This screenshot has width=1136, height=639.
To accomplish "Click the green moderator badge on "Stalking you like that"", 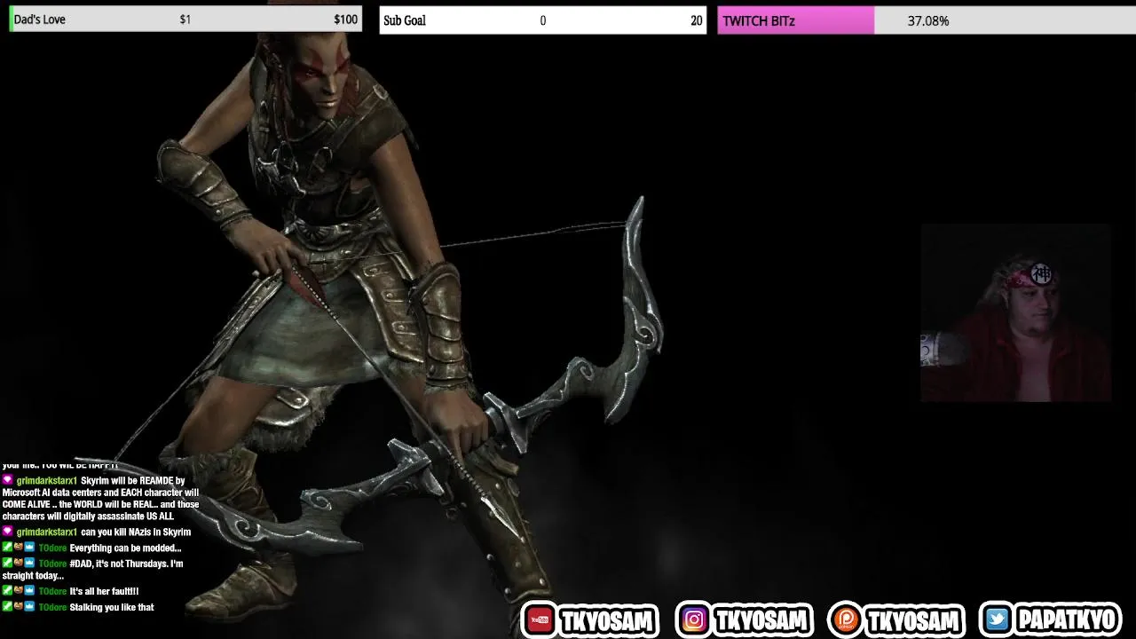I will click(x=7, y=606).
